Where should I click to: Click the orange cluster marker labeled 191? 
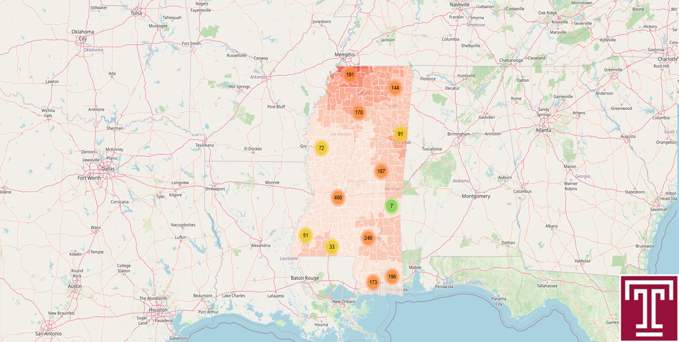point(350,75)
